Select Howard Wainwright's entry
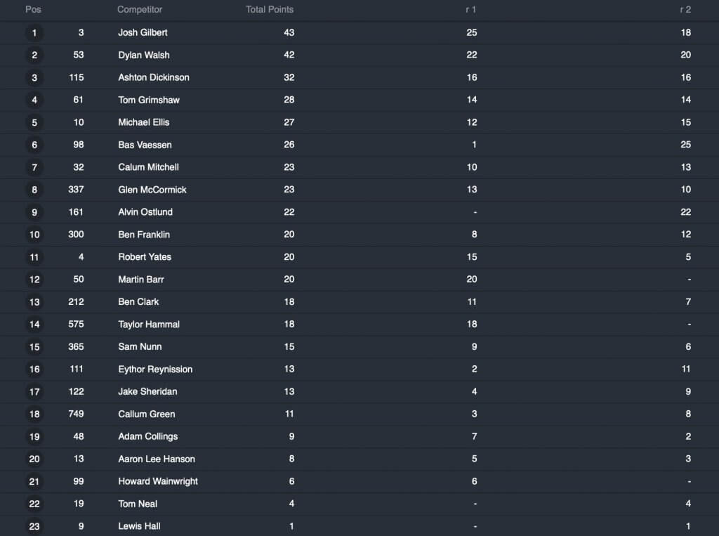Image resolution: width=719 pixels, height=536 pixels. pos(158,481)
